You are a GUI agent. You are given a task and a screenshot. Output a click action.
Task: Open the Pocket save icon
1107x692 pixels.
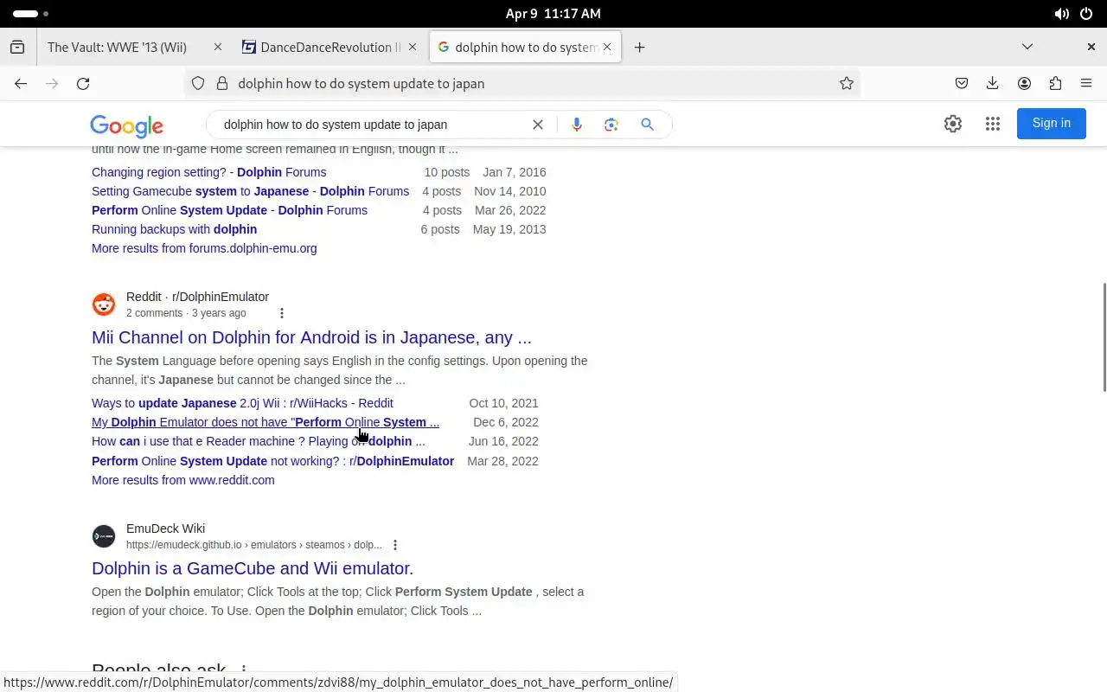(962, 84)
